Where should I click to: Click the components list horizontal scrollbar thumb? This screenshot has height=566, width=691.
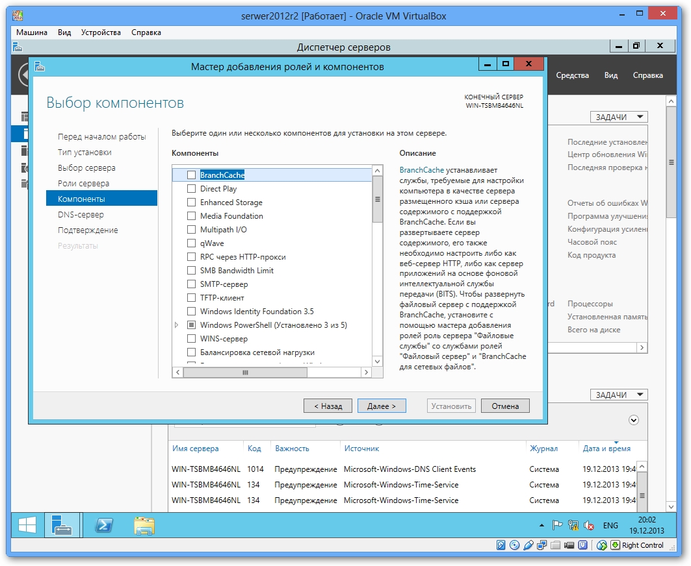(245, 373)
